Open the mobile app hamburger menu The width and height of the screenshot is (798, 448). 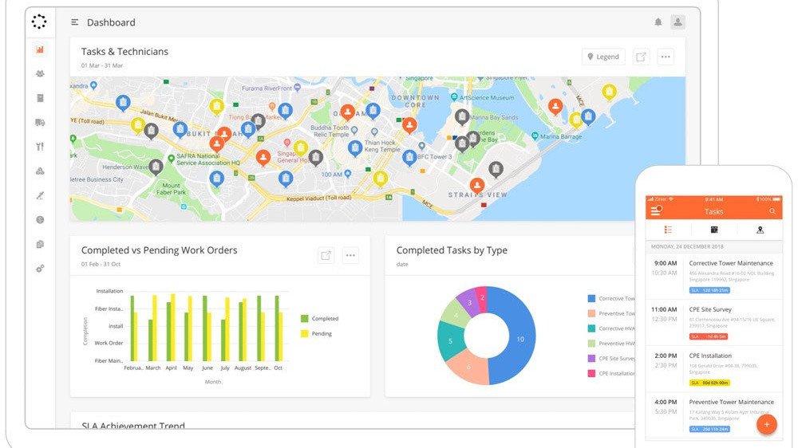point(656,211)
